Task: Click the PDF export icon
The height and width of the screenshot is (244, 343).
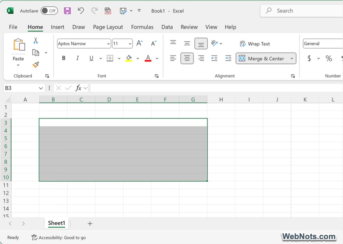Action: point(108,11)
